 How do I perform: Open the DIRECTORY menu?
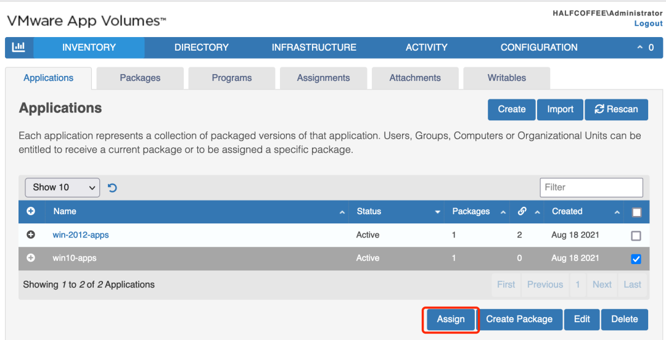click(201, 48)
